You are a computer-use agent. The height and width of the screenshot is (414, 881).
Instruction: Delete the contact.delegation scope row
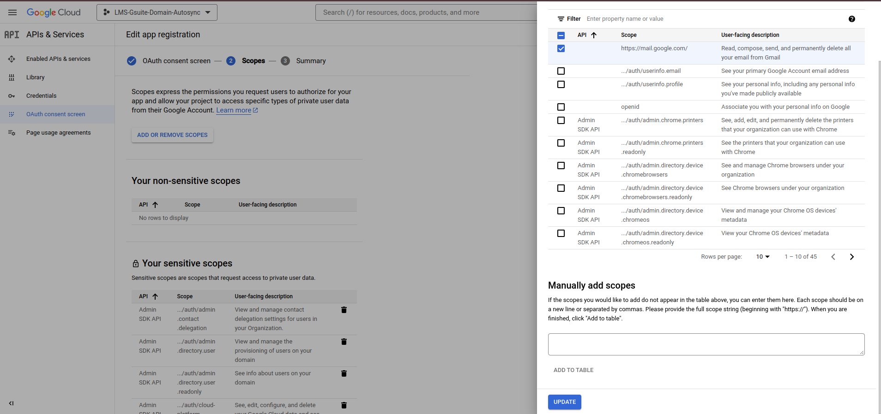tap(344, 310)
